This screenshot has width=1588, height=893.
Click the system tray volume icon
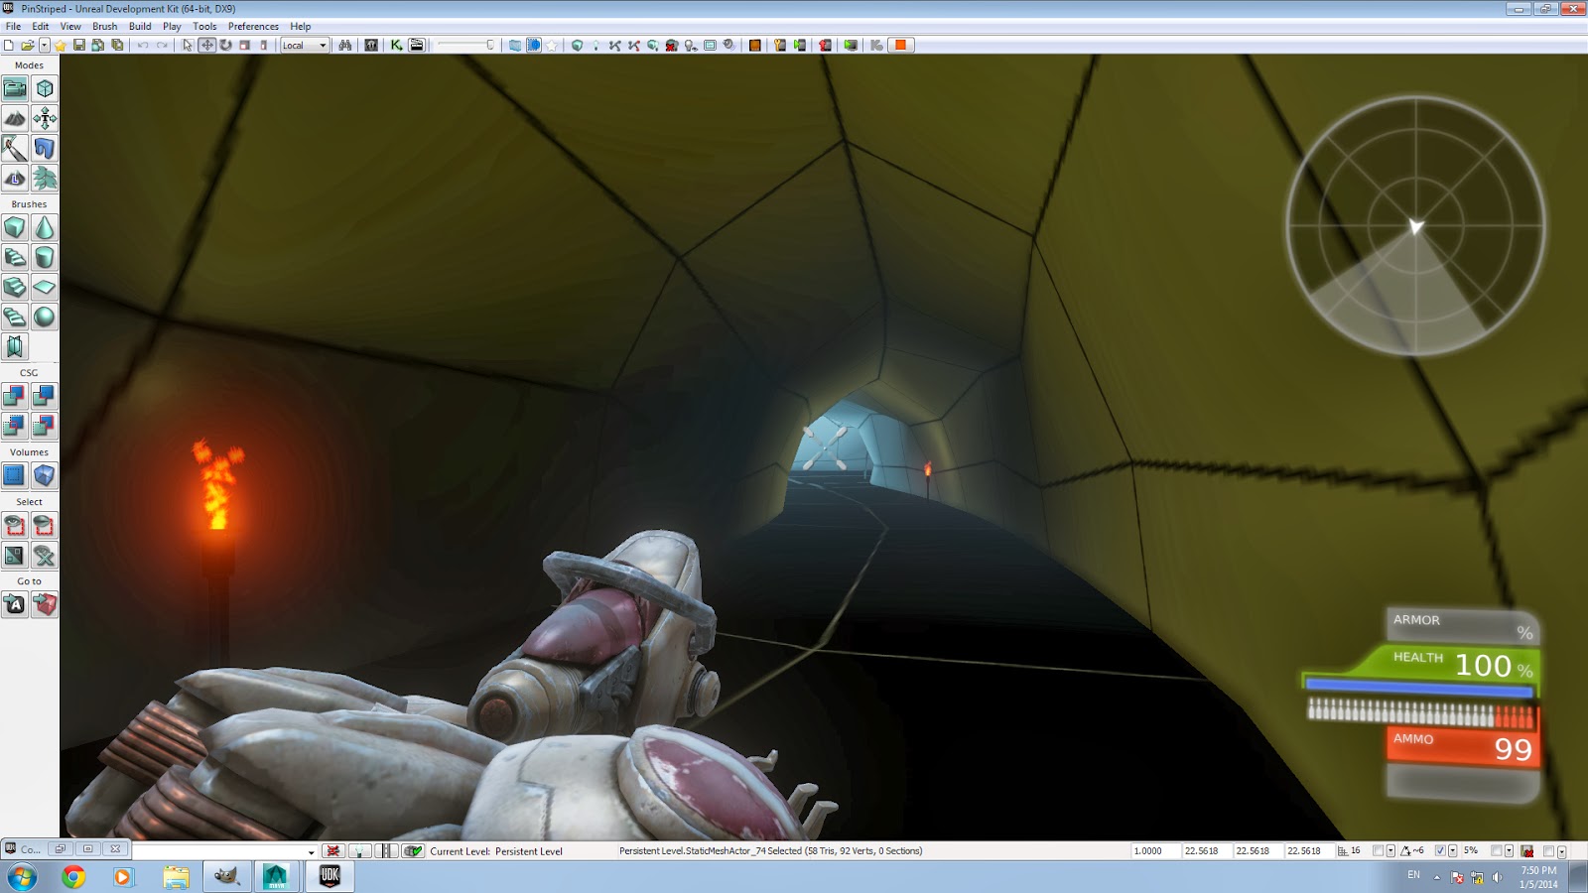[1497, 877]
